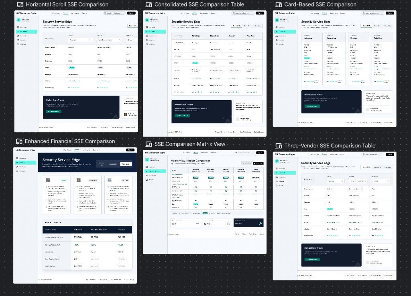This screenshot has width=411, height=296.
Task: Click Dashboard grid icon in Card-Based frame sidebar
Action: [x=277, y=27]
